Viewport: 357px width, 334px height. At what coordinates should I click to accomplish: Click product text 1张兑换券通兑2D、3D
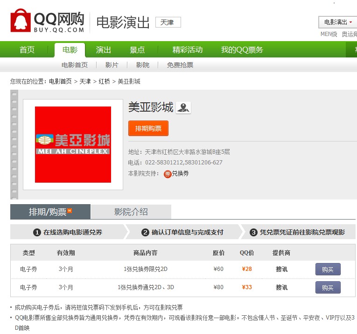pyautogui.click(x=146, y=287)
